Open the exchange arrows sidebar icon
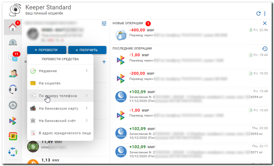 [x=13, y=151]
